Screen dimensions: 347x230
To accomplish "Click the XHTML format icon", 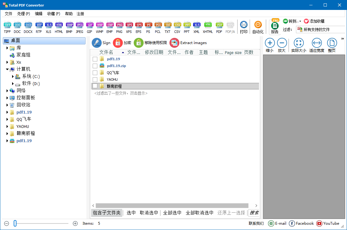I will click(208, 25).
